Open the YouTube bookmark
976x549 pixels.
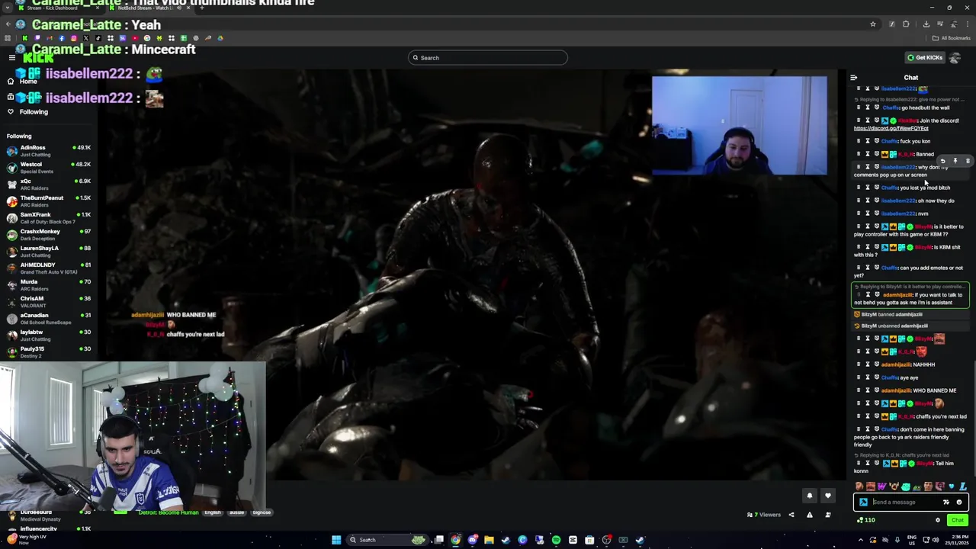click(x=135, y=38)
